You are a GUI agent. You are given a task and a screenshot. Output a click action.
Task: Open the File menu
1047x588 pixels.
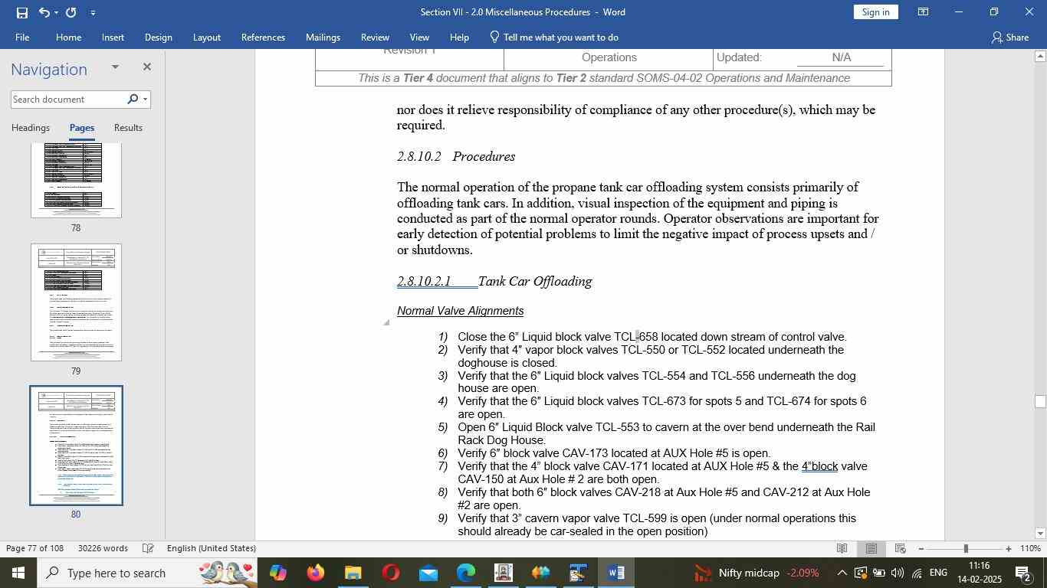(x=22, y=37)
